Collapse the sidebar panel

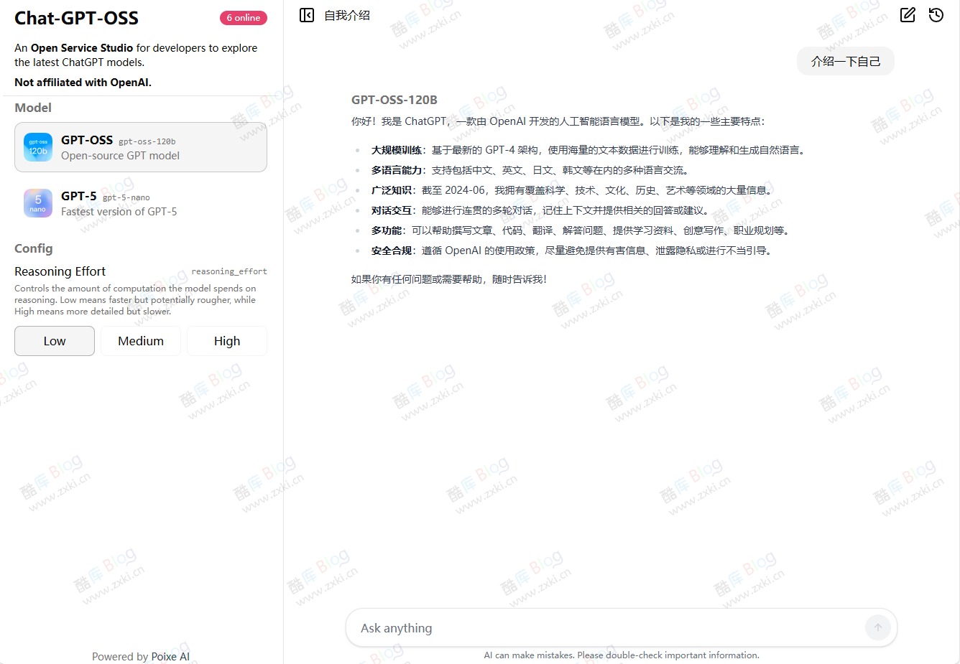pyautogui.click(x=306, y=14)
